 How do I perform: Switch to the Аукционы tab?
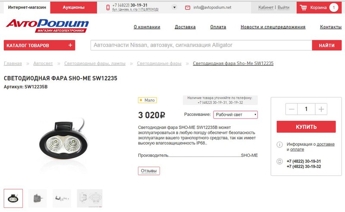pos(73,7)
